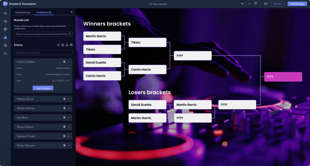Open the gear settings sidebar section

point(5,45)
